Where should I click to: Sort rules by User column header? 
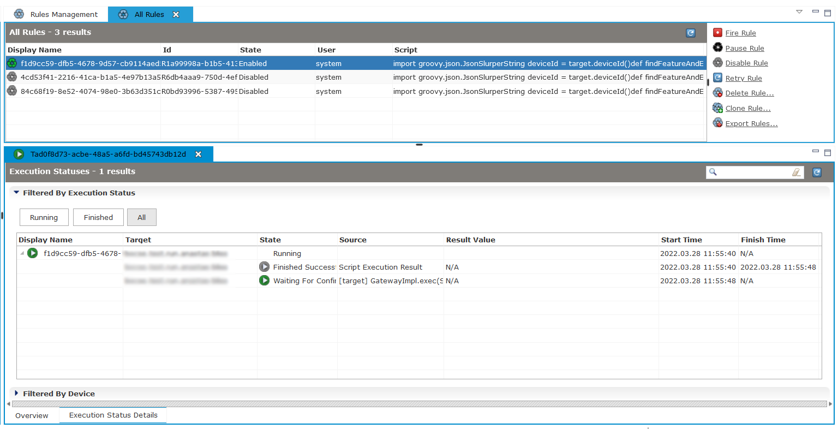point(354,50)
